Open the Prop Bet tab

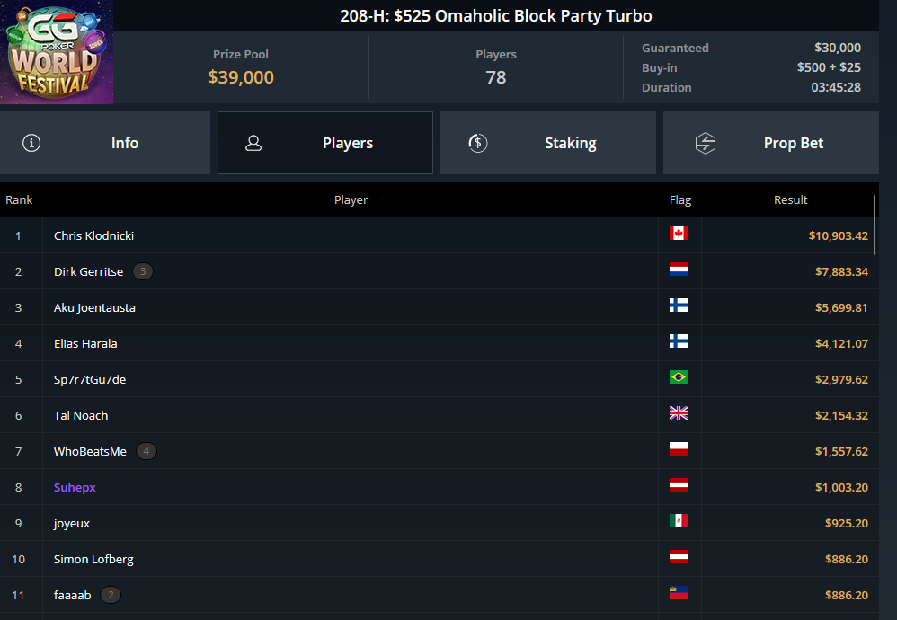pyautogui.click(x=771, y=143)
